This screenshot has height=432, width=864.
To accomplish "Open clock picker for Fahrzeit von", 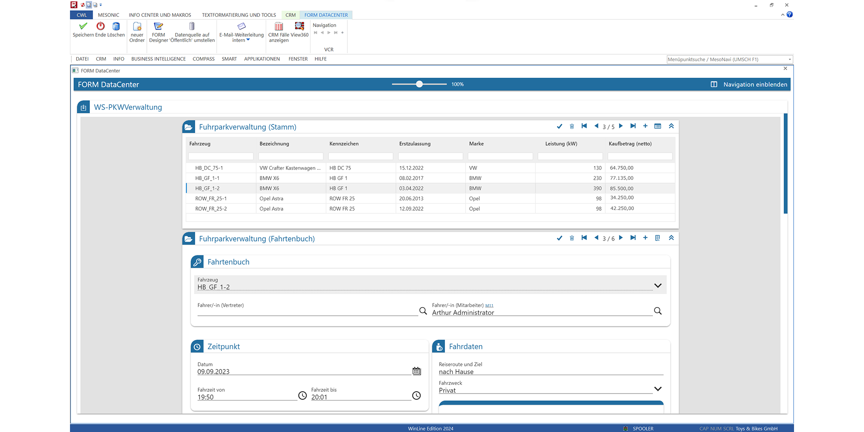I will (x=302, y=396).
